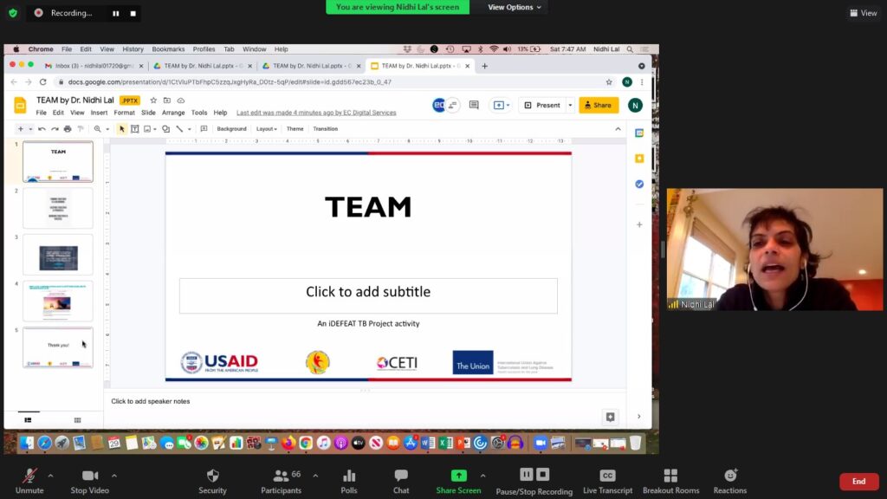Click the green Share Screen icon

[458, 476]
